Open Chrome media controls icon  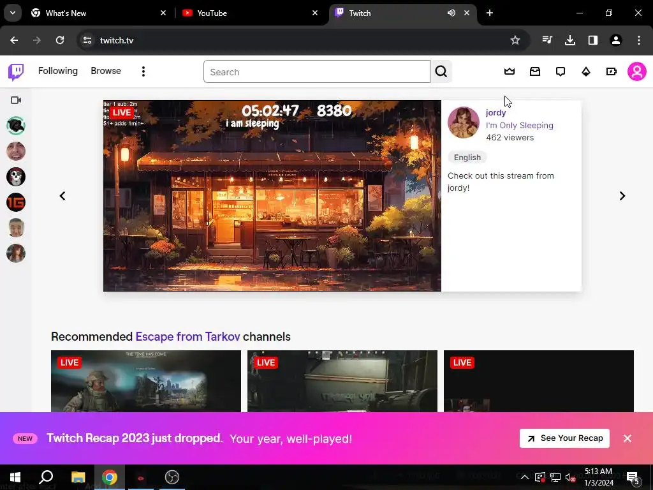tap(547, 40)
